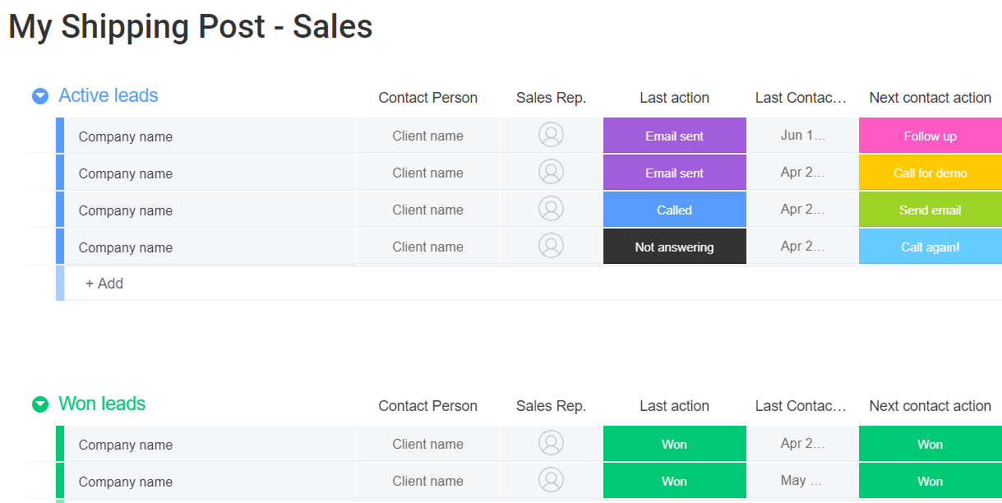The width and height of the screenshot is (1002, 503).
Task: Open the black Not answering status cell
Action: pos(675,247)
